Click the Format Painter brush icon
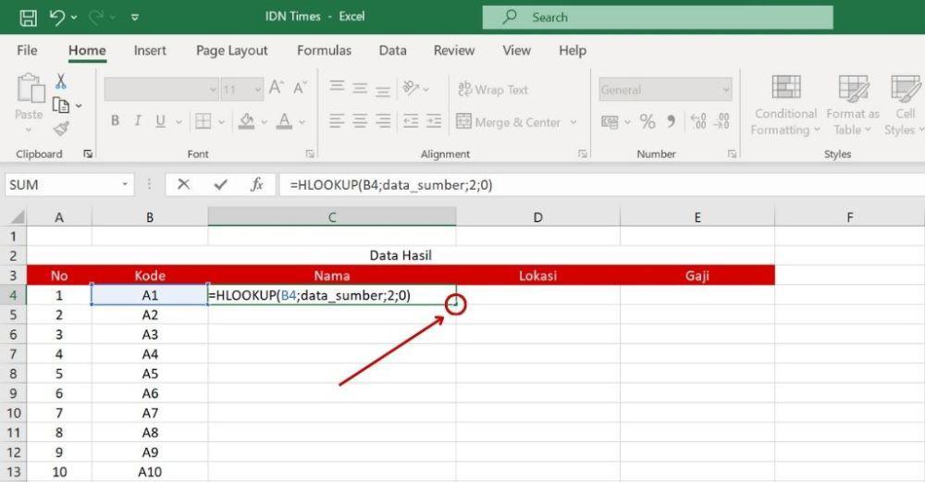The image size is (925, 482). pyautogui.click(x=61, y=128)
